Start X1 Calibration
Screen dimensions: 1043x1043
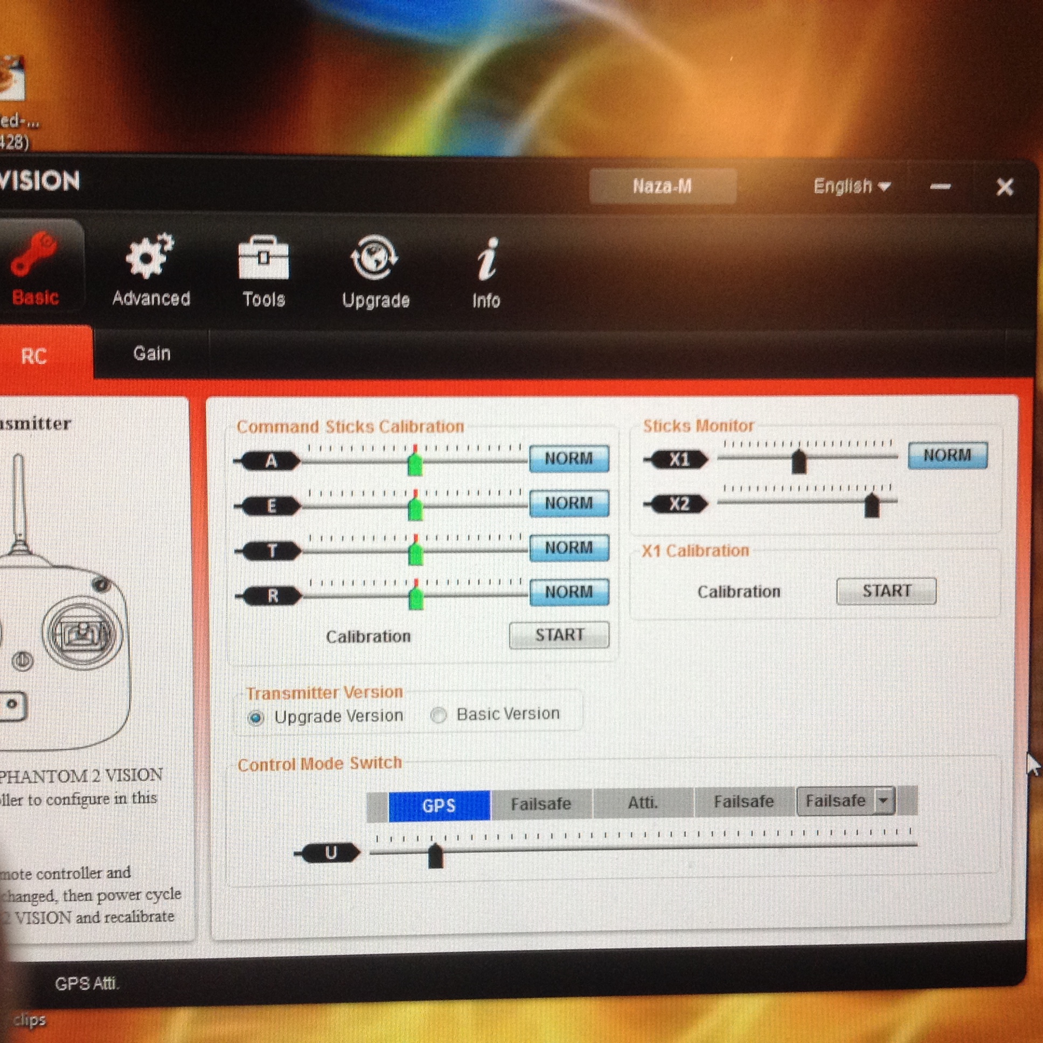pos(886,591)
